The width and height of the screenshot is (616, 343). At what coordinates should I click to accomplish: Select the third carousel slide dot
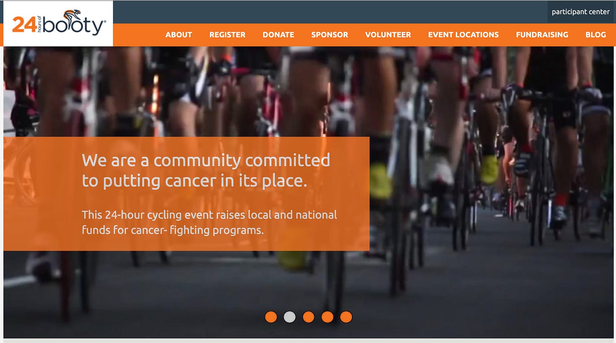coord(308,317)
